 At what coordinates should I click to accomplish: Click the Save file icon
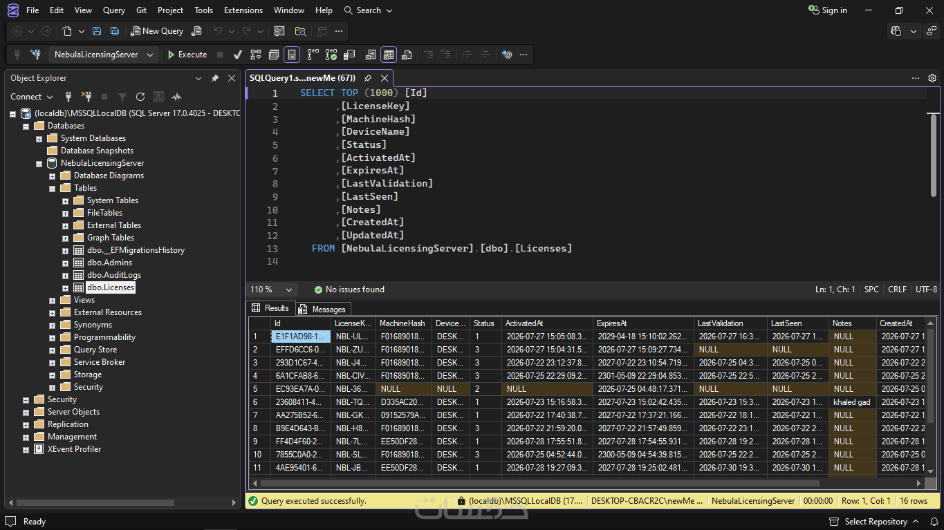coord(97,31)
